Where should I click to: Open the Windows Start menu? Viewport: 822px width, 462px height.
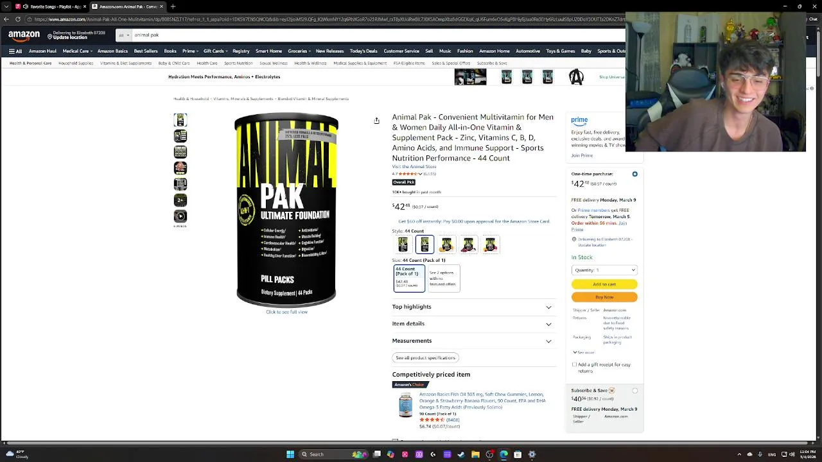point(290,454)
